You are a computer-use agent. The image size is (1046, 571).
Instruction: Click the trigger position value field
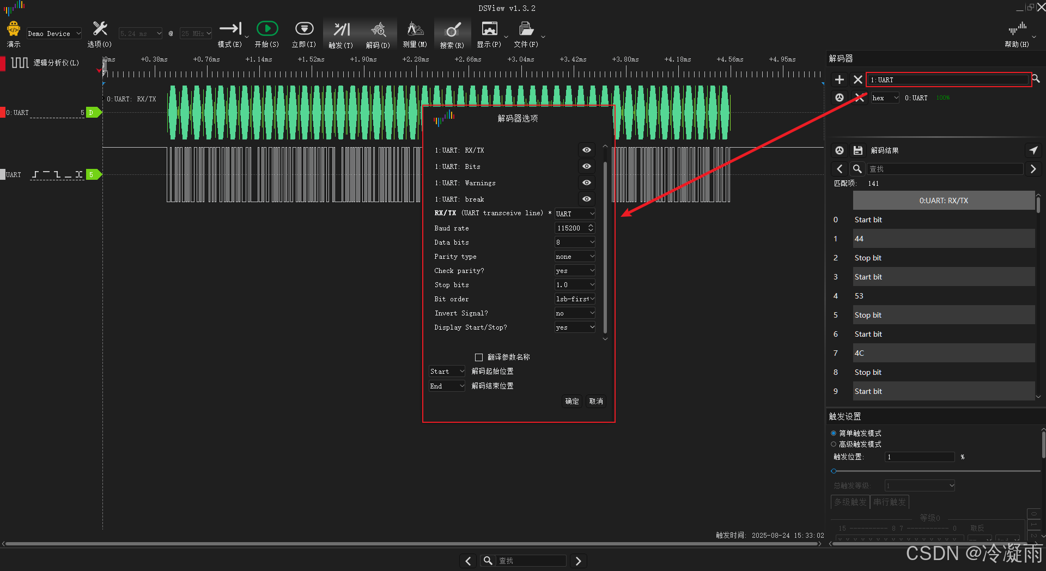point(920,457)
